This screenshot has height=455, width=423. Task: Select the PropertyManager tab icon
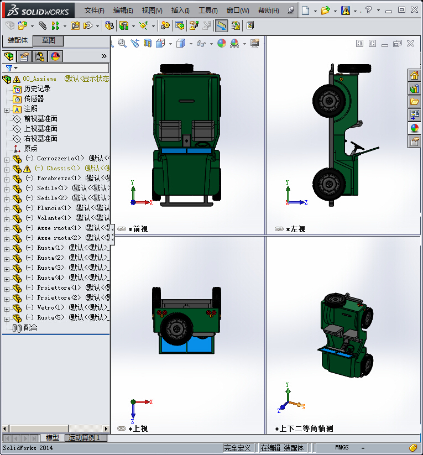click(x=24, y=56)
